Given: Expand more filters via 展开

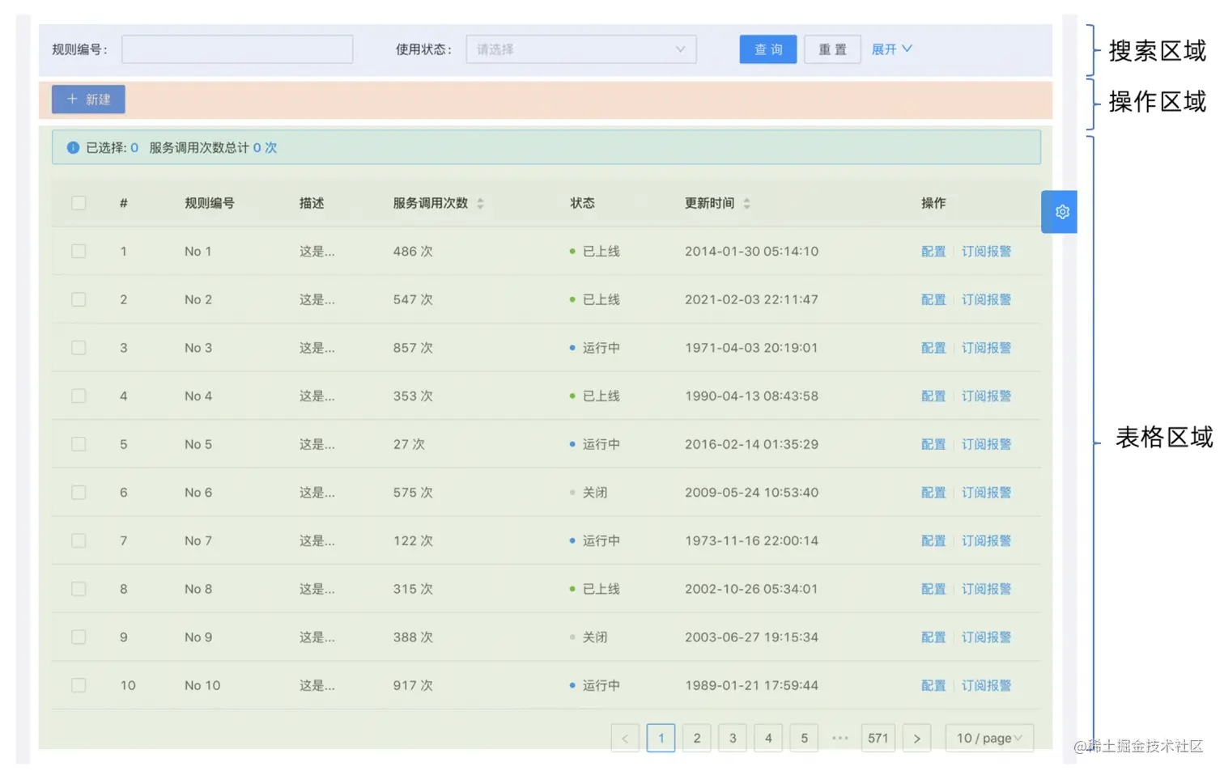Looking at the screenshot, I should pyautogui.click(x=890, y=49).
